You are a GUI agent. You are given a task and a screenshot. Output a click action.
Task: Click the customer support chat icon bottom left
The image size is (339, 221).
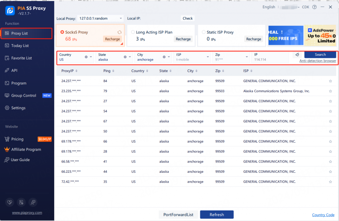coord(33,202)
